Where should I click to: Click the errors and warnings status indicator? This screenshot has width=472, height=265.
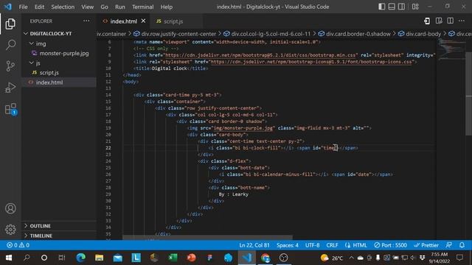click(x=18, y=245)
